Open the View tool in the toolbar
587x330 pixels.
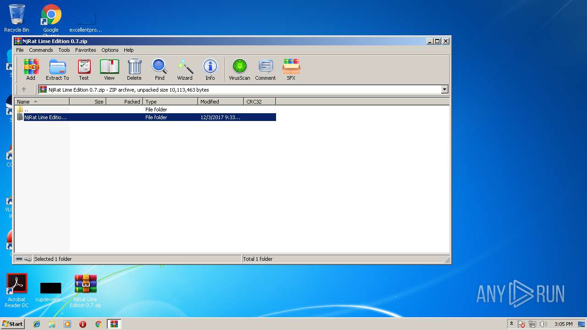click(109, 70)
